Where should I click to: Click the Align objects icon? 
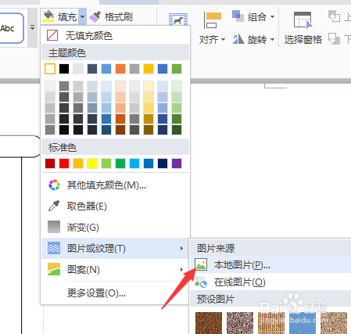213,20
